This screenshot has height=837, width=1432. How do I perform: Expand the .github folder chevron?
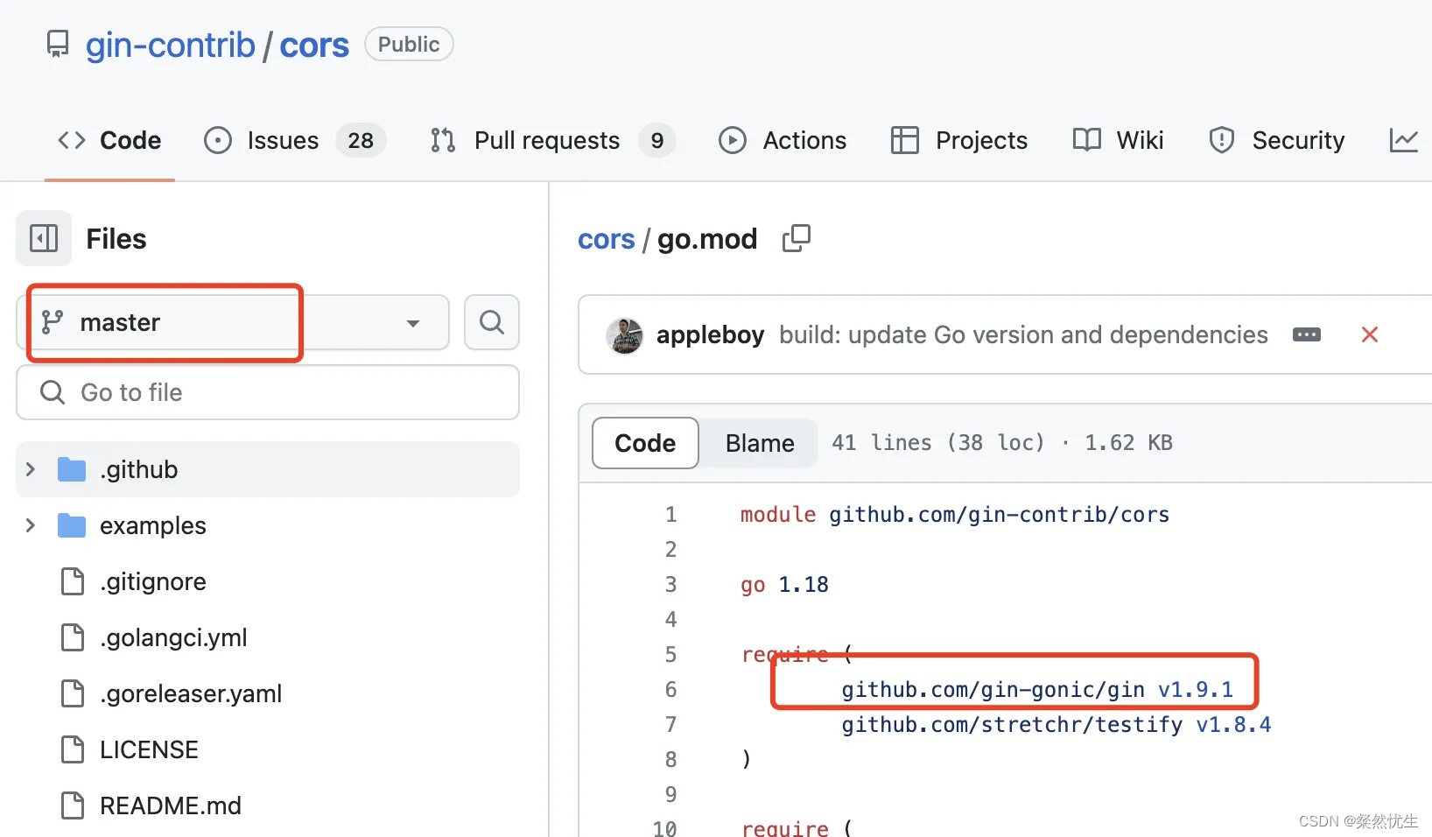tap(31, 469)
